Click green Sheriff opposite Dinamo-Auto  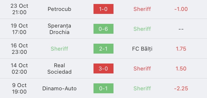coord(142,88)
